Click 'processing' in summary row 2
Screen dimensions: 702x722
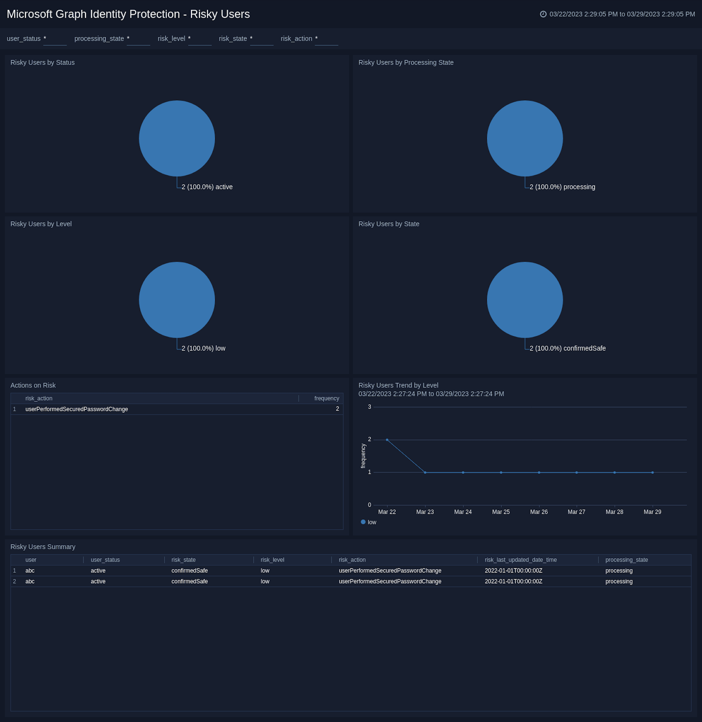[x=619, y=581]
